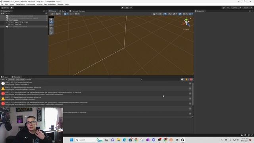This screenshot has width=254, height=143.
Task: Open the Layout dropdown
Action: (248, 8)
